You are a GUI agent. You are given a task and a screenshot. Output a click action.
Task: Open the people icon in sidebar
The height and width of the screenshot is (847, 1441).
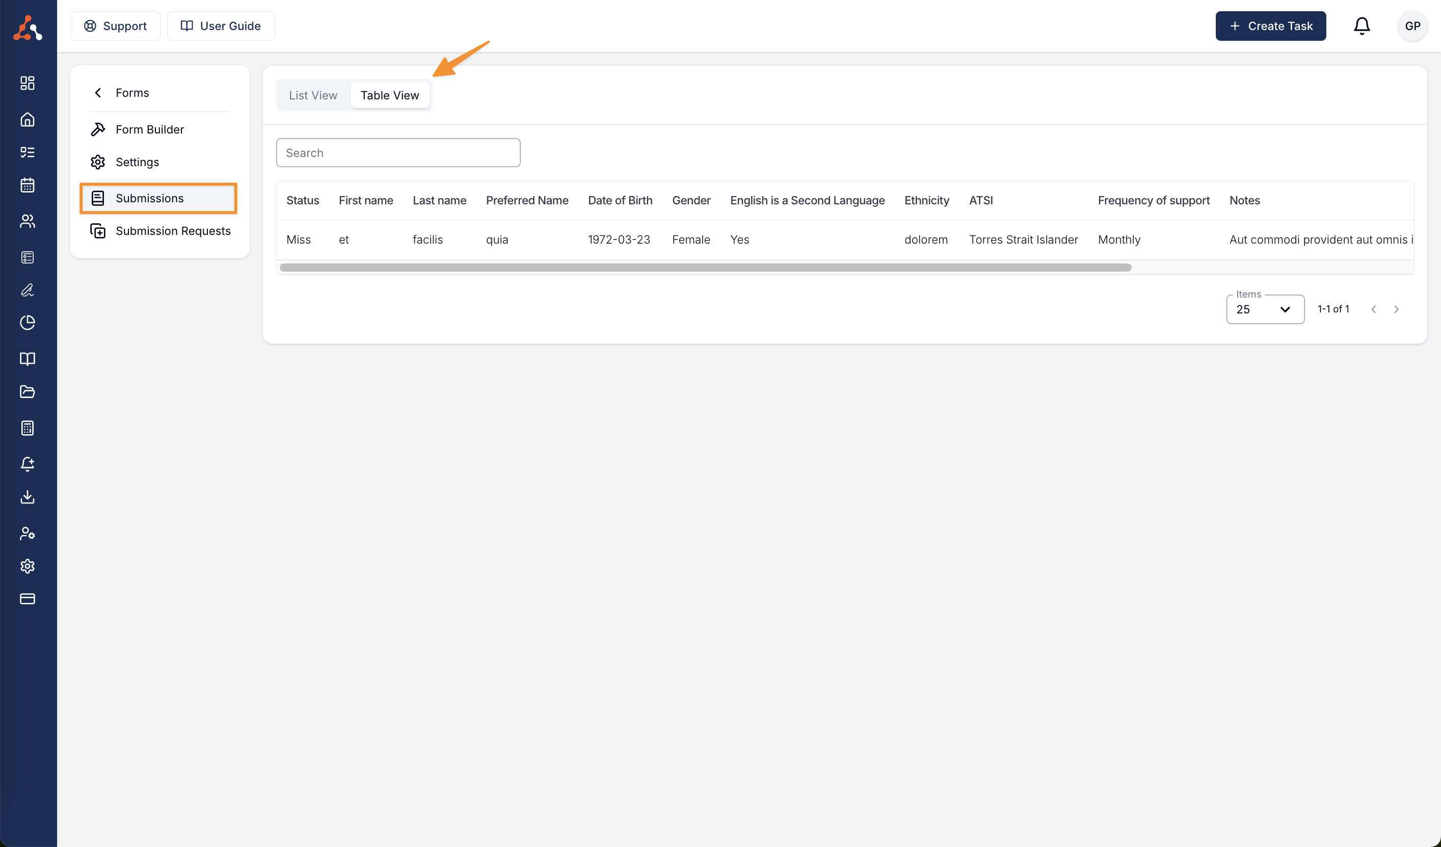coord(28,221)
